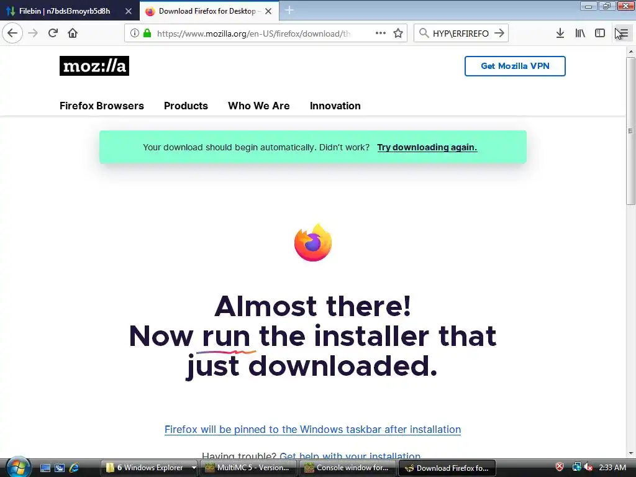636x477 pixels.
Task: Toggle the sidebar view icon
Action: click(600, 33)
